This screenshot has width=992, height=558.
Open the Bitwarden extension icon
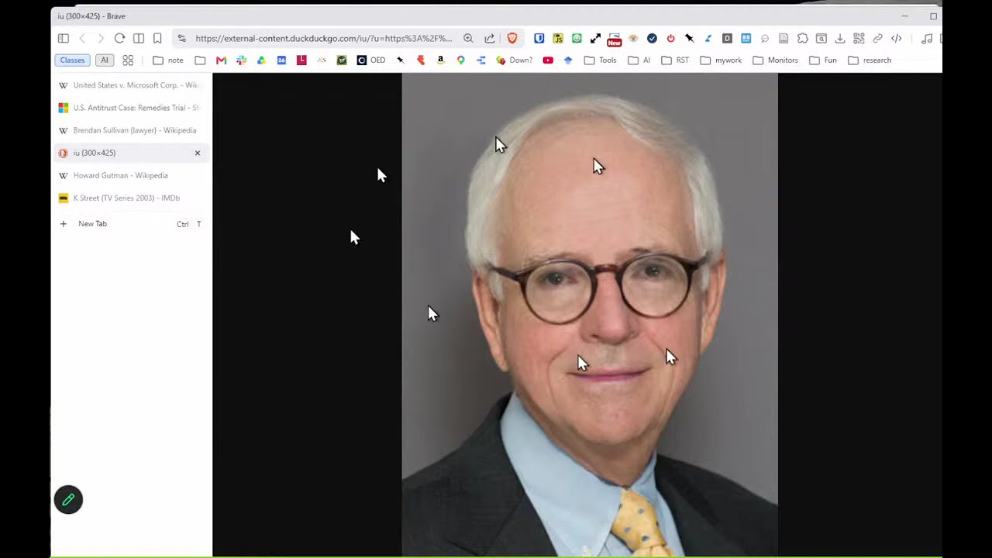[539, 38]
